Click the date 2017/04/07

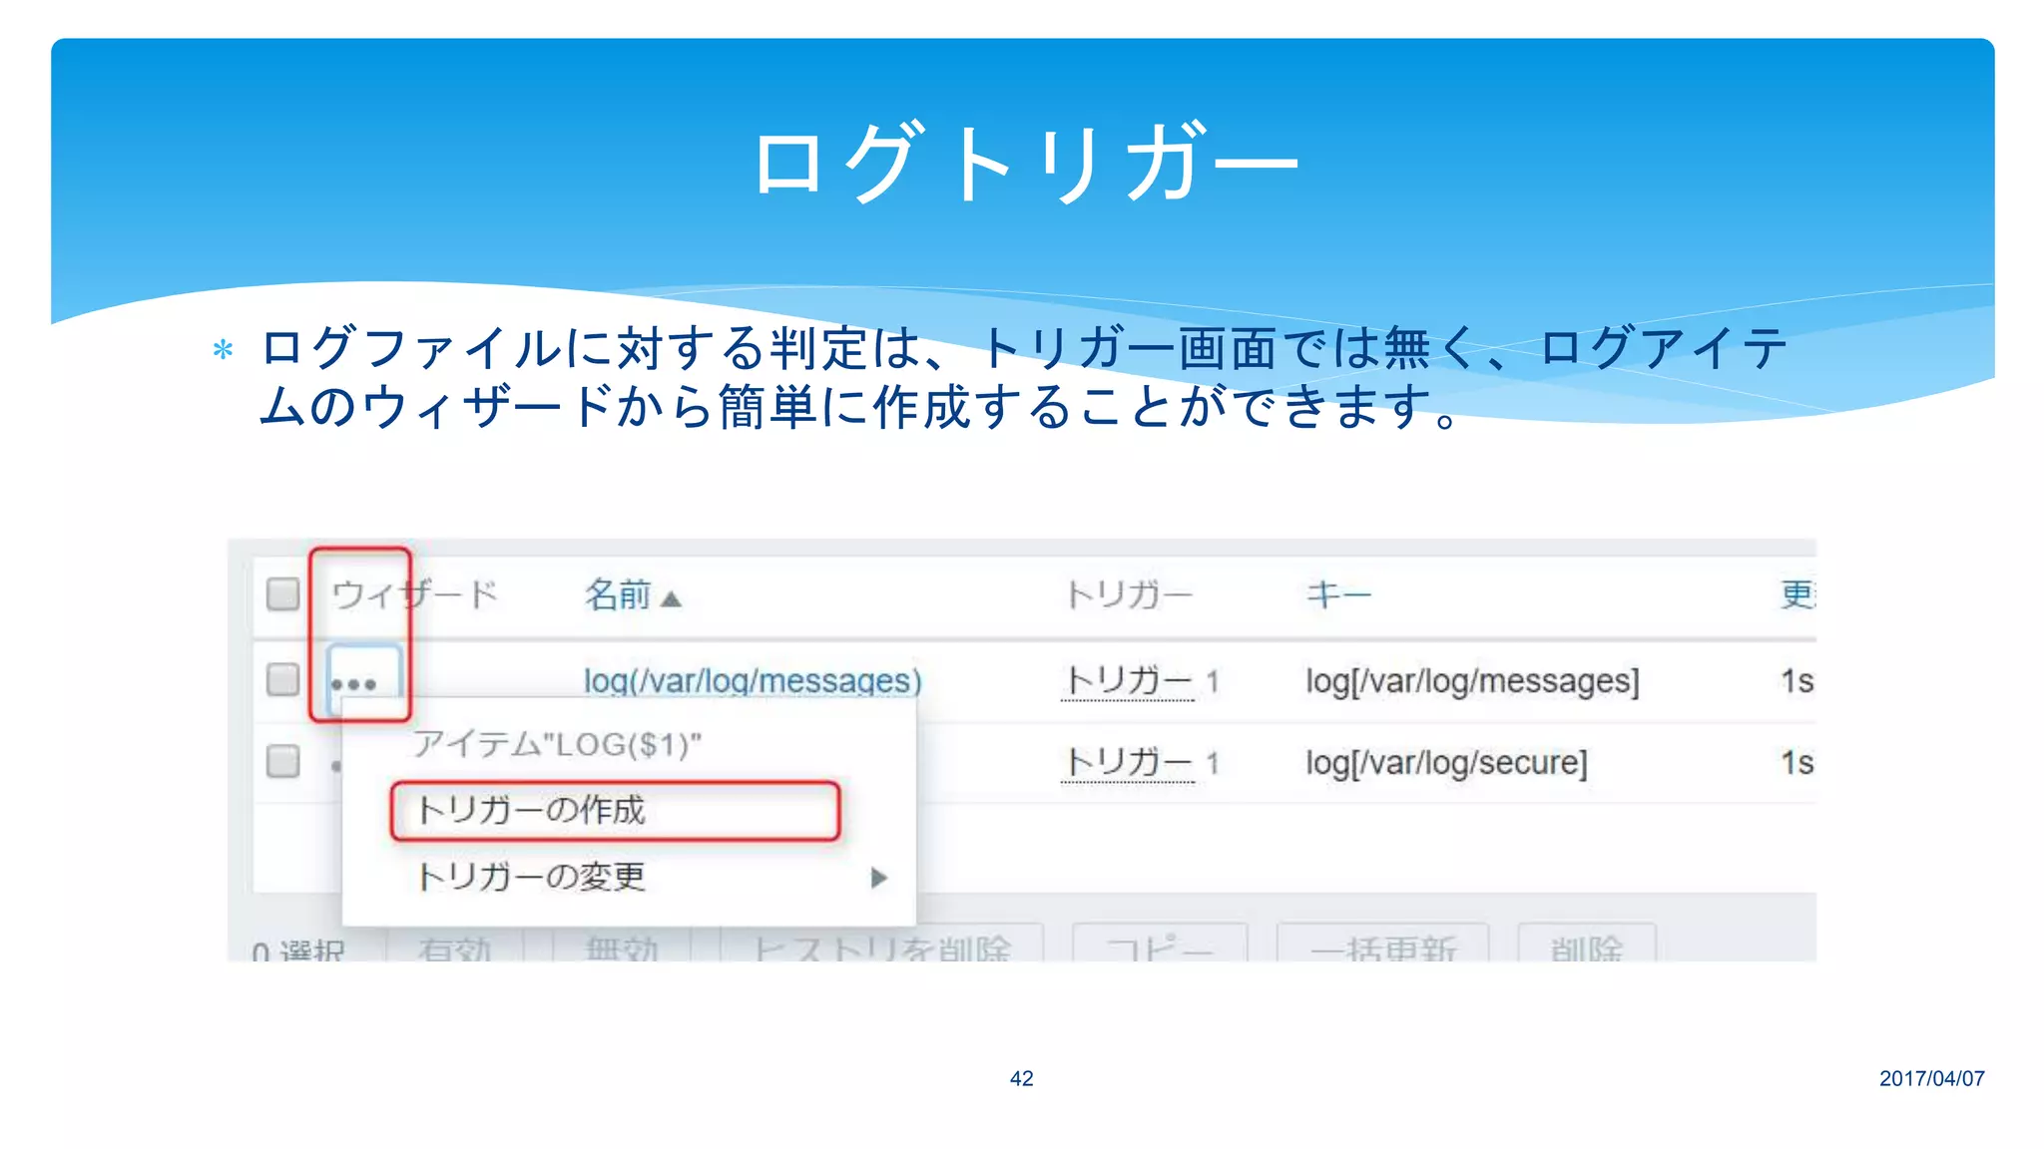1931,1078
